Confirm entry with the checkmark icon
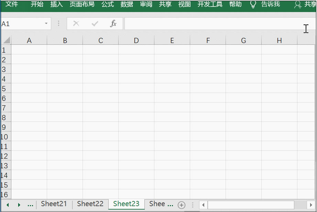Image resolution: width=317 pixels, height=212 pixels. click(95, 24)
